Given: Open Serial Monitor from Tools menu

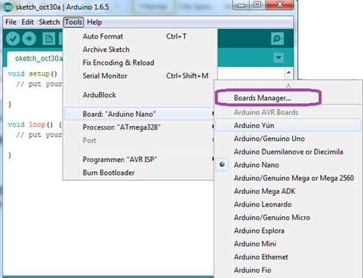Looking at the screenshot, I should [x=140, y=76].
